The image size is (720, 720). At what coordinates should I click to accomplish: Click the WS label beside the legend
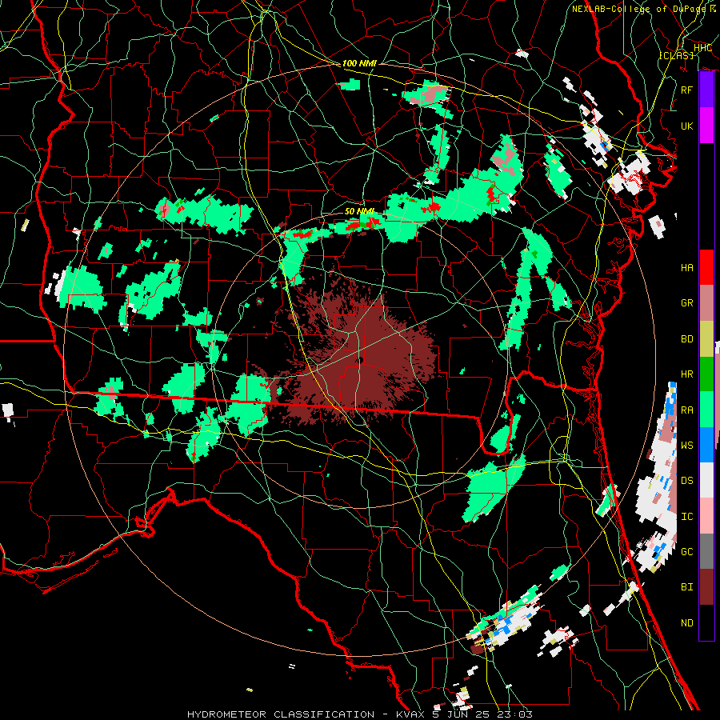point(687,446)
